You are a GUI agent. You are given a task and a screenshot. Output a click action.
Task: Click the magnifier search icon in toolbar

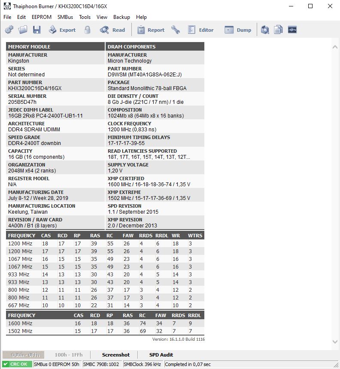tap(265, 30)
